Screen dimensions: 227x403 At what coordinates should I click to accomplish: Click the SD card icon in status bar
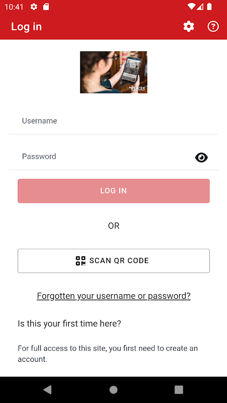tap(46, 7)
